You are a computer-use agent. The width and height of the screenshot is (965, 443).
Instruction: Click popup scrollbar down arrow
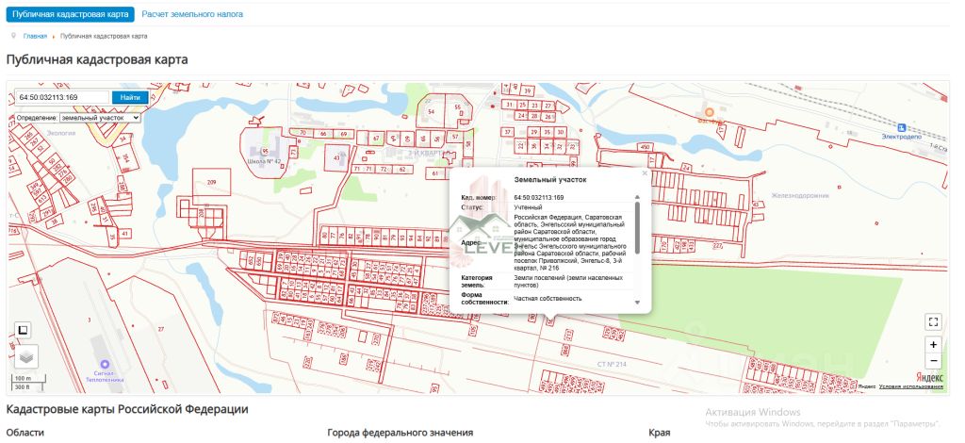[x=637, y=303]
